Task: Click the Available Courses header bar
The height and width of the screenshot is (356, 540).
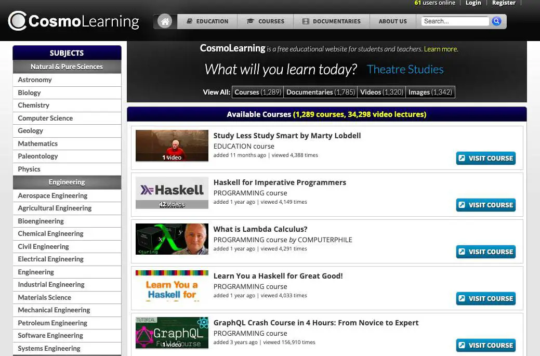Action: tap(326, 114)
